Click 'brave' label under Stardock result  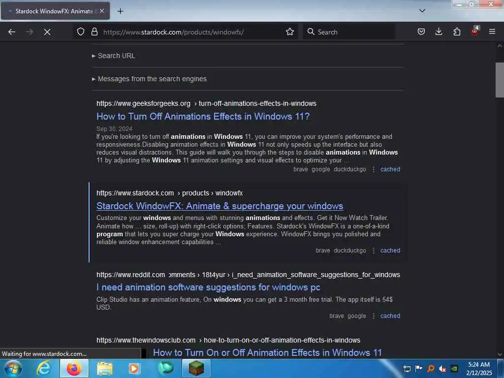323,251
